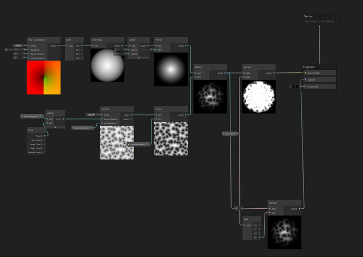Select the Emission block in Fragment
This screenshot has width=363, height=257.
click(320, 87)
